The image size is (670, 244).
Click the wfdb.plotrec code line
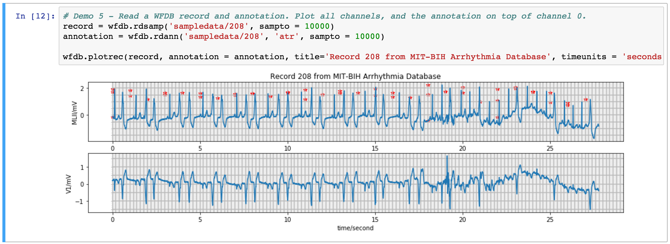(362, 57)
